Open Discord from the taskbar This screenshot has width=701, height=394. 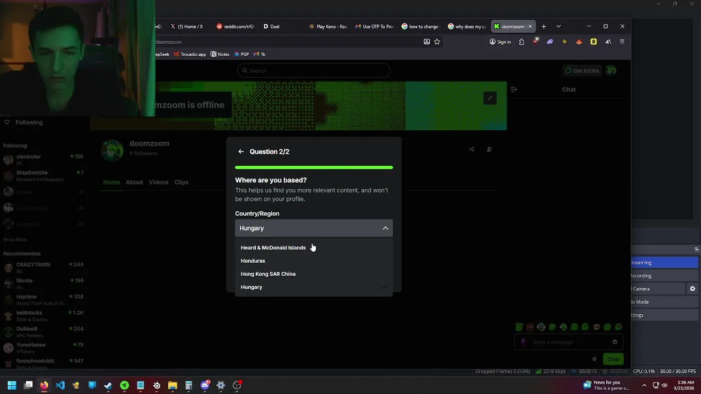click(205, 385)
